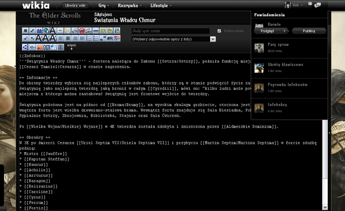345x211 pixels.
Task: Open the Parę spraw notification
Action: tap(289, 48)
